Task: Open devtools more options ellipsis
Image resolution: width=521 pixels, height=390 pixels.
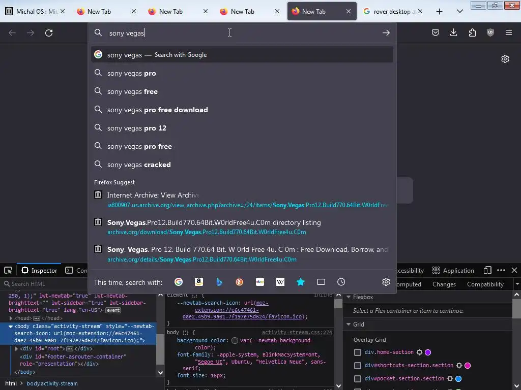Action: [501, 270]
